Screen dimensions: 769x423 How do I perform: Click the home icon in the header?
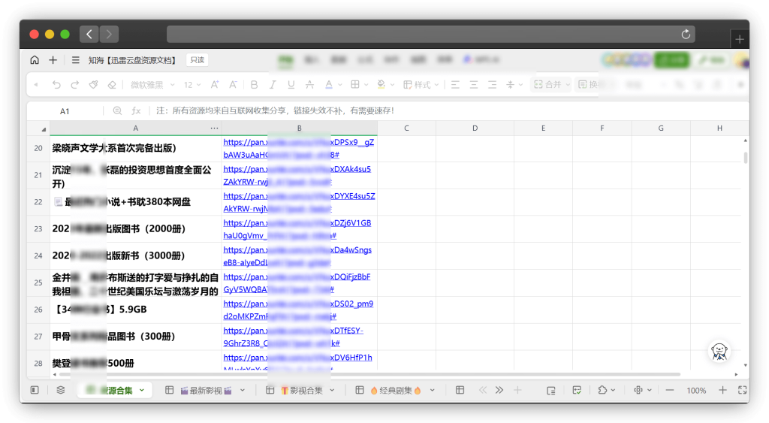pyautogui.click(x=35, y=60)
